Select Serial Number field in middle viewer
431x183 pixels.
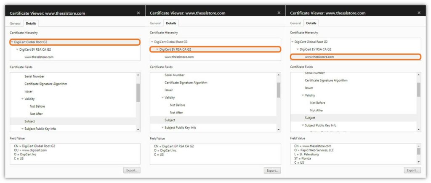175,75
